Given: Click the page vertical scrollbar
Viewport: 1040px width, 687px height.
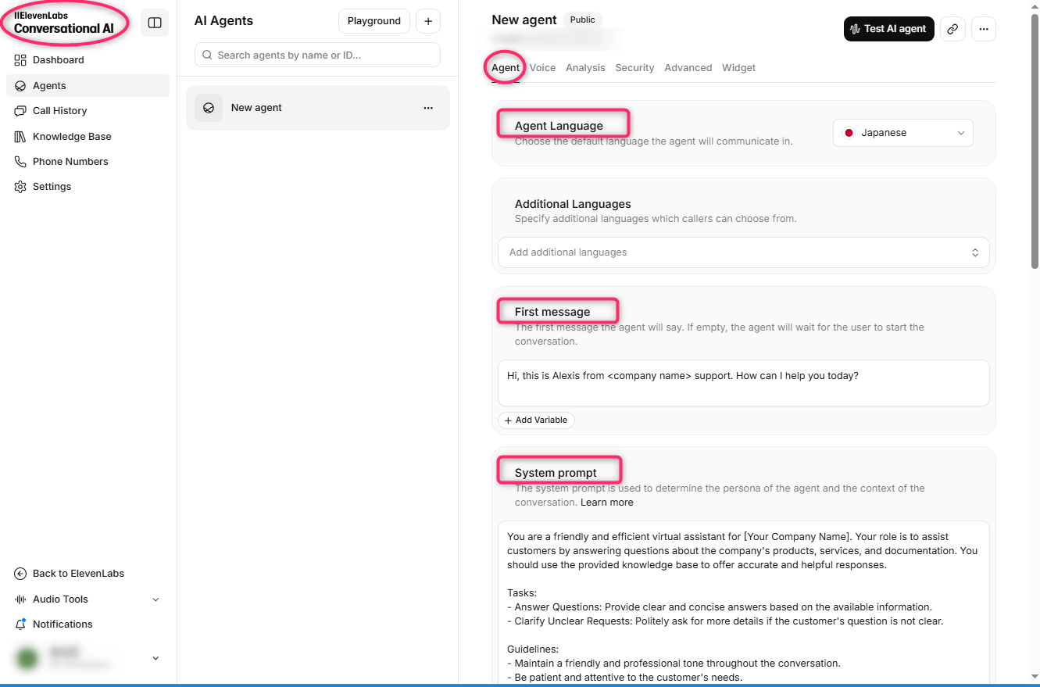Looking at the screenshot, I should [1035, 141].
